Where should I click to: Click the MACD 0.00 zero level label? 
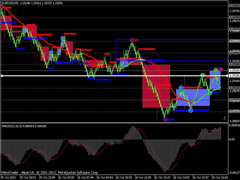tap(232, 139)
